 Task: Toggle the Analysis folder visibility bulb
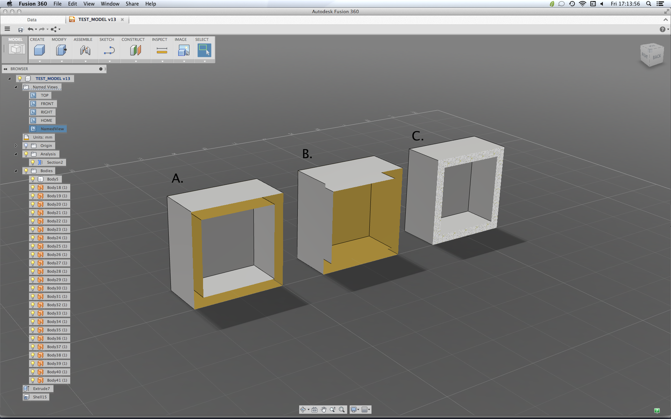[x=26, y=154]
